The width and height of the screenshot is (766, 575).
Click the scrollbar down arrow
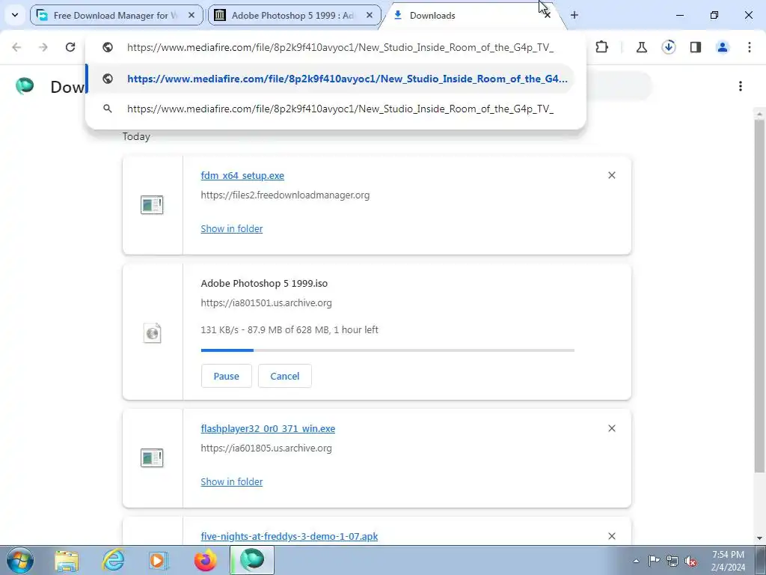pyautogui.click(x=759, y=539)
